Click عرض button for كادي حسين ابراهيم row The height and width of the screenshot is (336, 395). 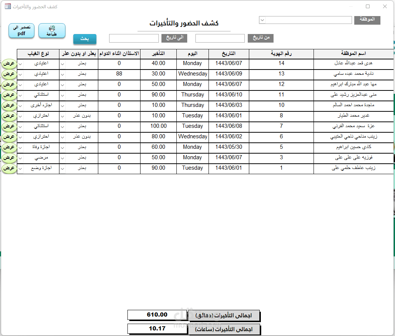point(9,147)
